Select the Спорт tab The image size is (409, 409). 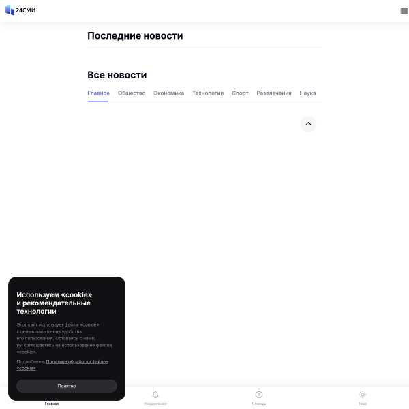(x=240, y=93)
